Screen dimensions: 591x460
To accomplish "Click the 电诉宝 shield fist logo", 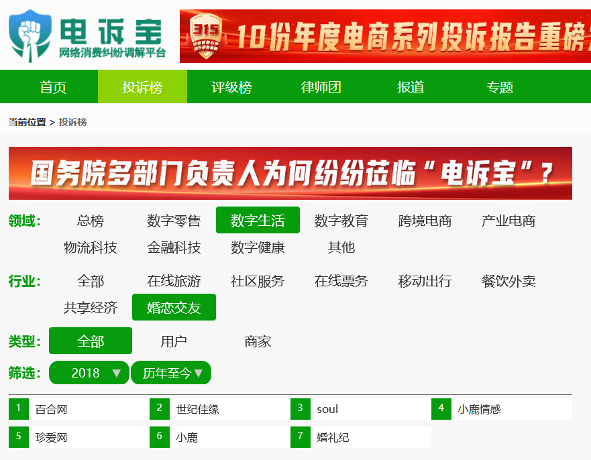I will click(30, 36).
